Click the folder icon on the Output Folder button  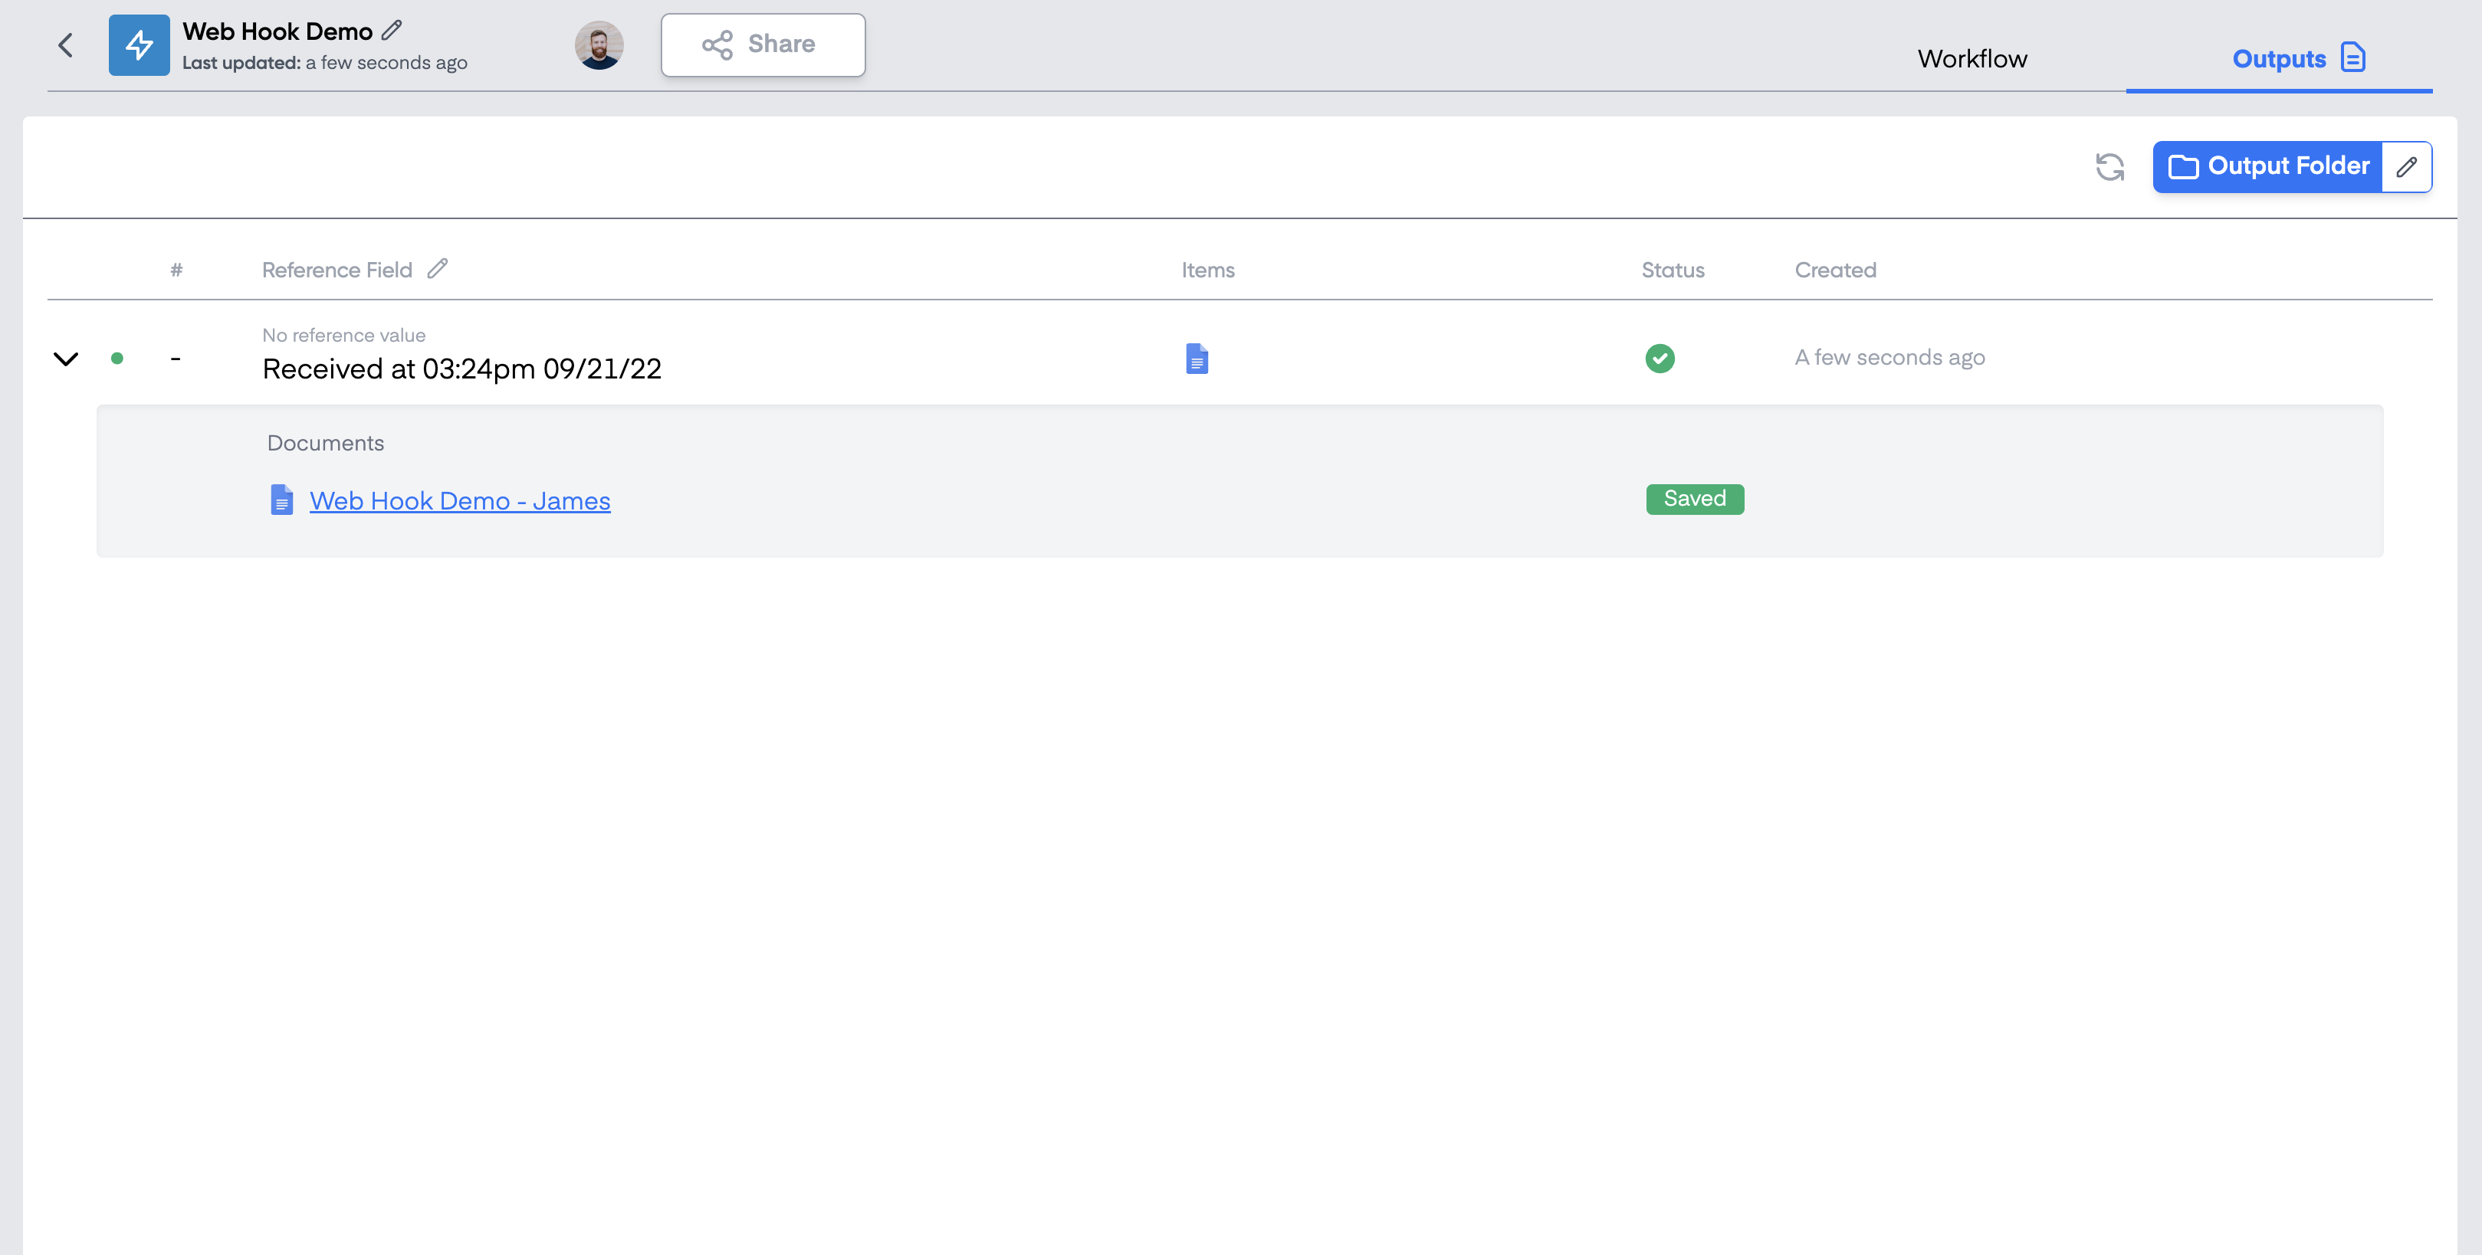(x=2185, y=165)
